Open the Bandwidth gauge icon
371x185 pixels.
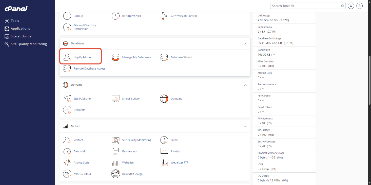coord(67,151)
